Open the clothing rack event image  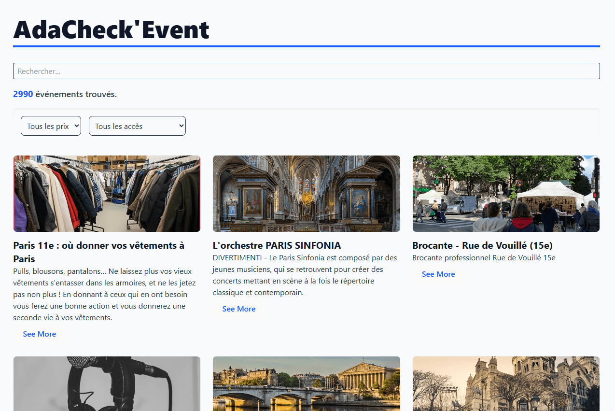click(x=107, y=194)
